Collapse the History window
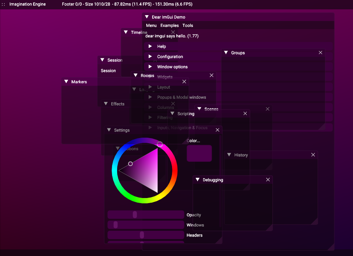Viewport: 353px width, 256px height. pyautogui.click(x=229, y=155)
